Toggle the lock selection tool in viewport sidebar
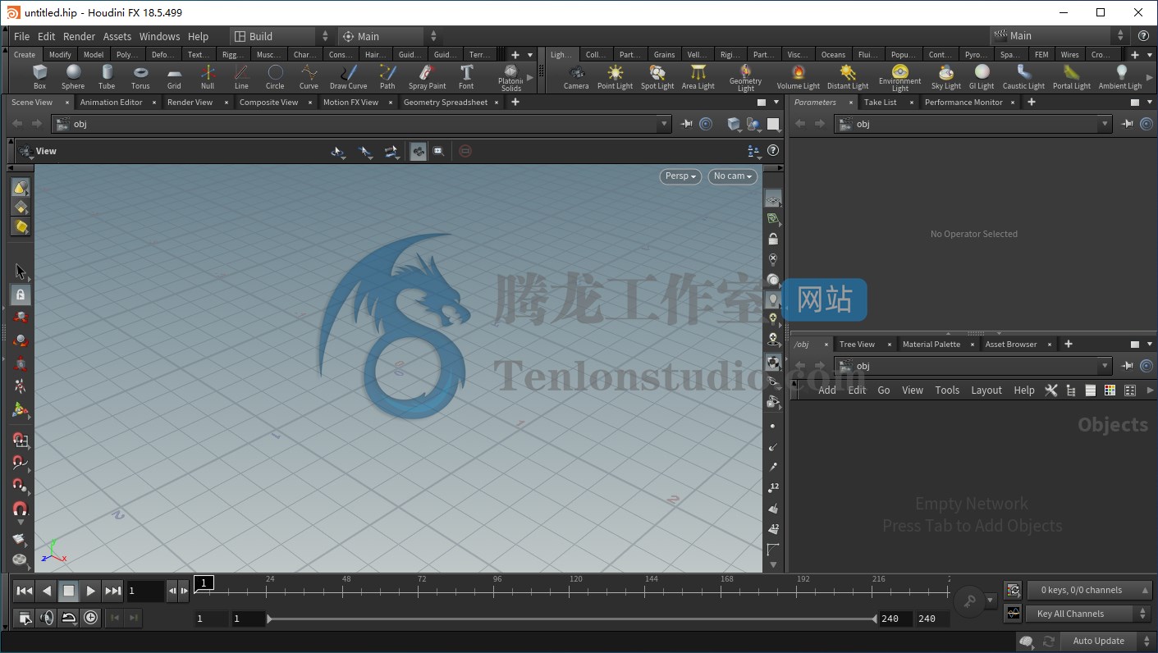 pyautogui.click(x=21, y=295)
